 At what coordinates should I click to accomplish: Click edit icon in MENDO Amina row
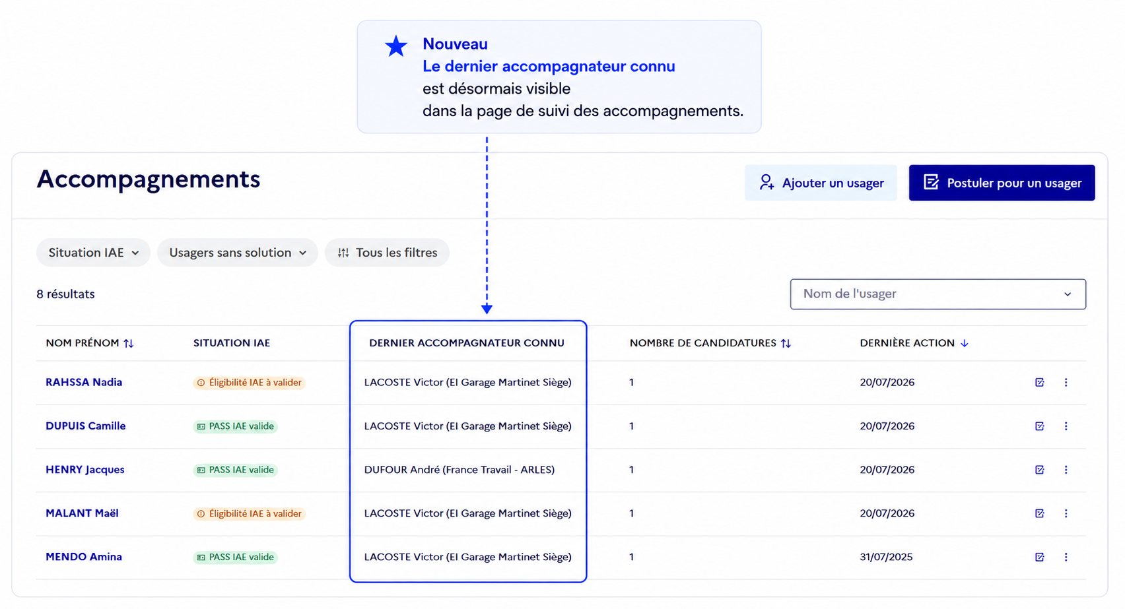[x=1039, y=557]
